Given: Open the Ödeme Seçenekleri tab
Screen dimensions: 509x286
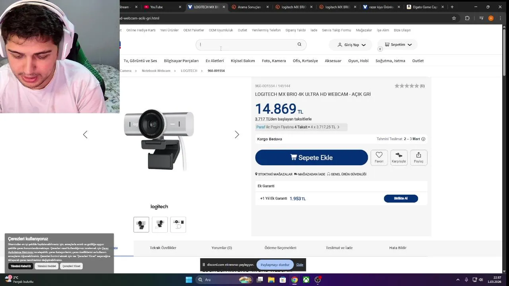Looking at the screenshot, I should point(280,248).
